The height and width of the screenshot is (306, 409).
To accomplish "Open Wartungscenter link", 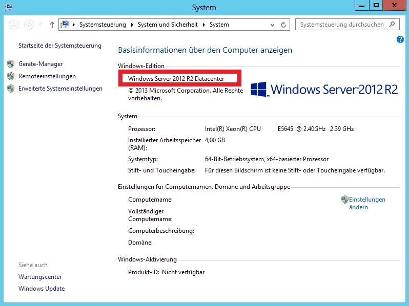I will coord(40,277).
